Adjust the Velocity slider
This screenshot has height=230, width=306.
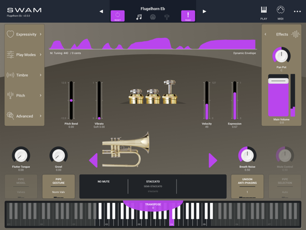(x=207, y=100)
